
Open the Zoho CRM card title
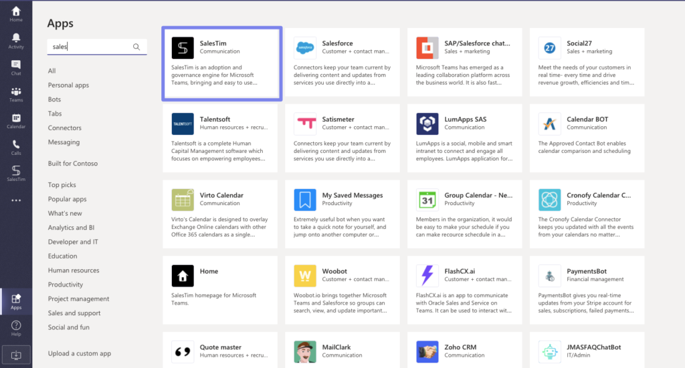pyautogui.click(x=460, y=347)
